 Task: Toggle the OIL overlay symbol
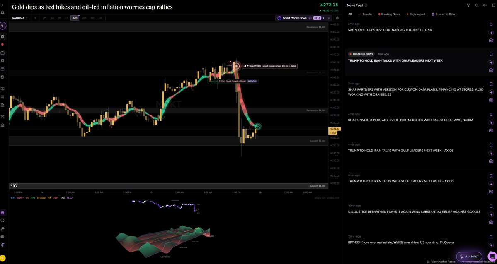click(x=28, y=198)
